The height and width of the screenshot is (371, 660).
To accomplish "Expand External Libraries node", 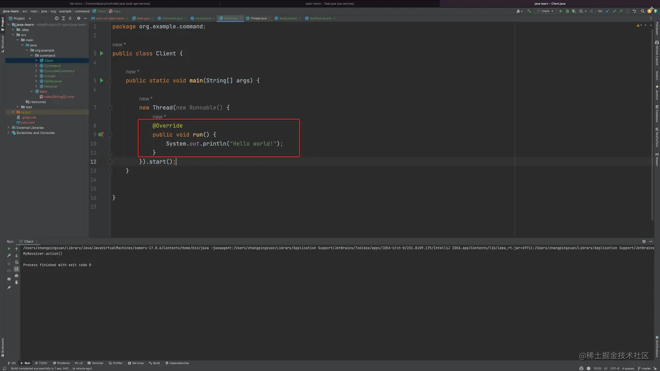I will [x=8, y=128].
